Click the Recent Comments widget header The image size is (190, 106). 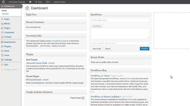(56, 22)
